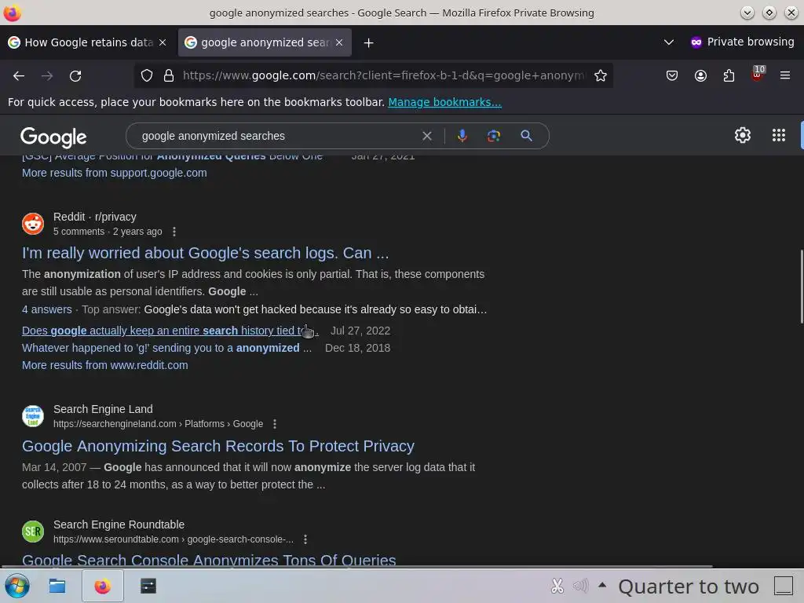Clear the Google search box
Image resolution: width=804 pixels, height=603 pixels.
(426, 136)
